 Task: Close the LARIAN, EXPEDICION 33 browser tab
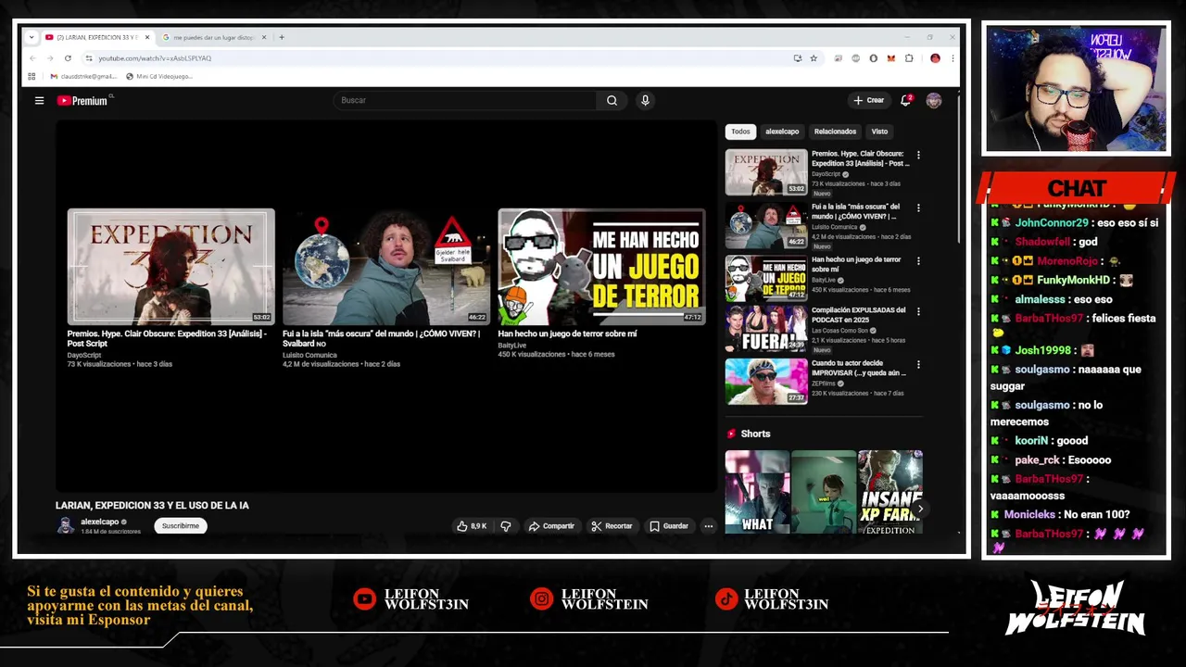point(146,37)
